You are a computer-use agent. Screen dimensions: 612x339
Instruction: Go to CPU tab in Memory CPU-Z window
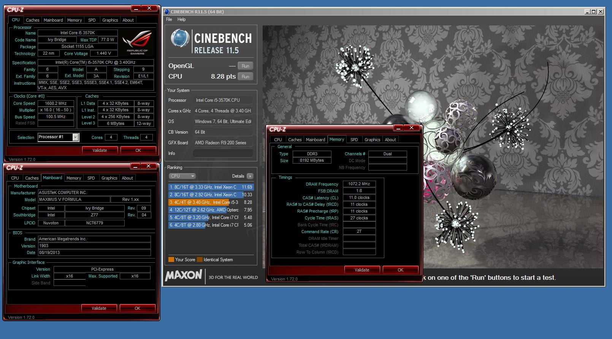(278, 140)
